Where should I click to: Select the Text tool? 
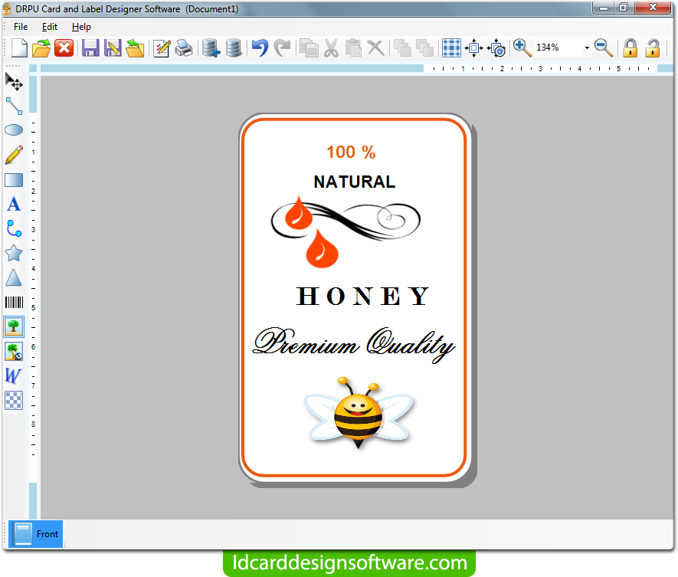(x=14, y=204)
